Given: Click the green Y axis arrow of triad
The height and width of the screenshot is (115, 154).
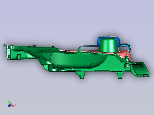Looking at the screenshot, I should tap(9, 103).
